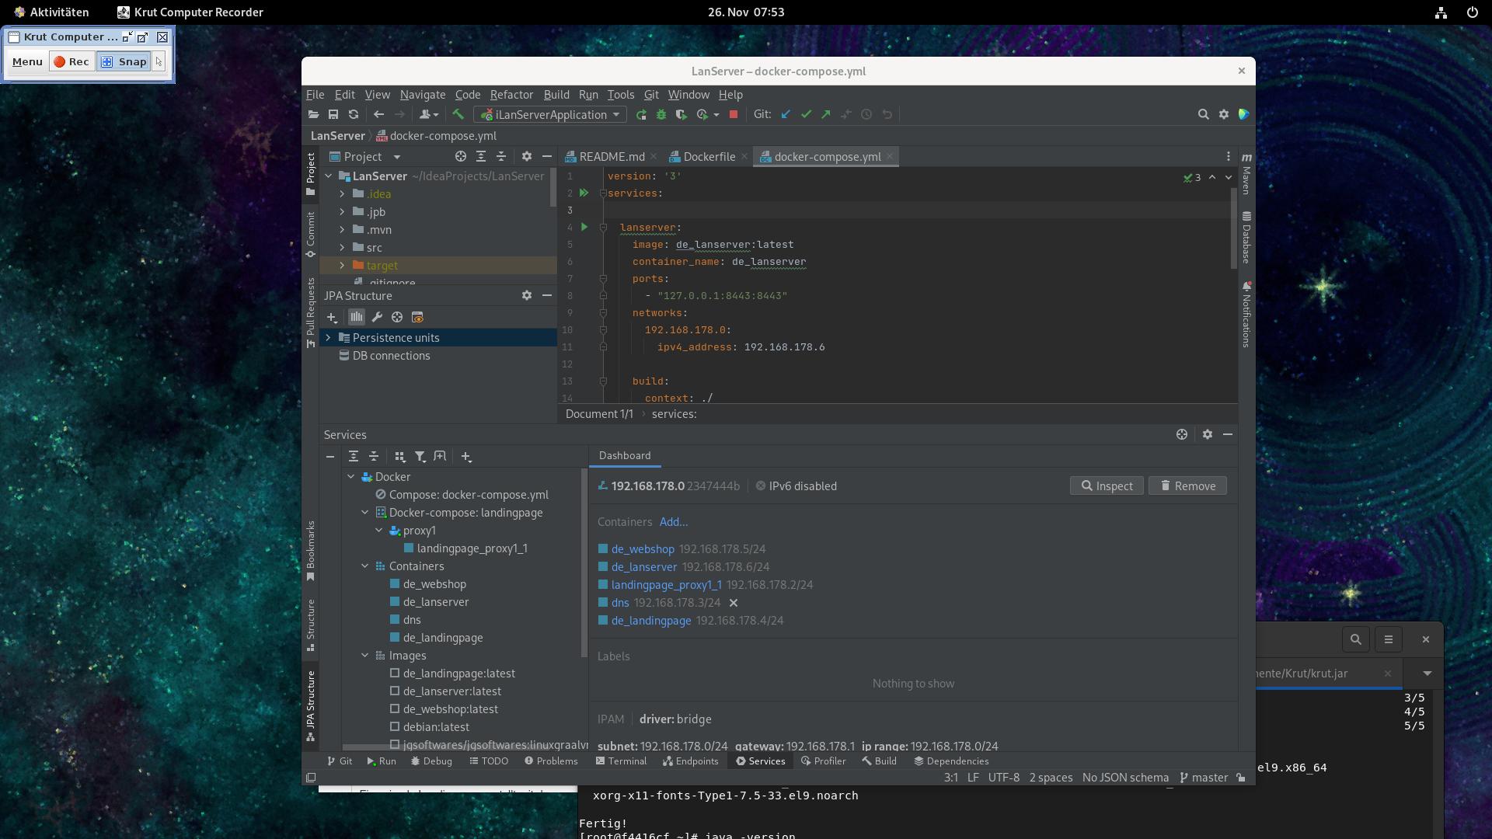The image size is (1492, 839).
Task: Click the Build project hammer icon
Action: (x=458, y=114)
